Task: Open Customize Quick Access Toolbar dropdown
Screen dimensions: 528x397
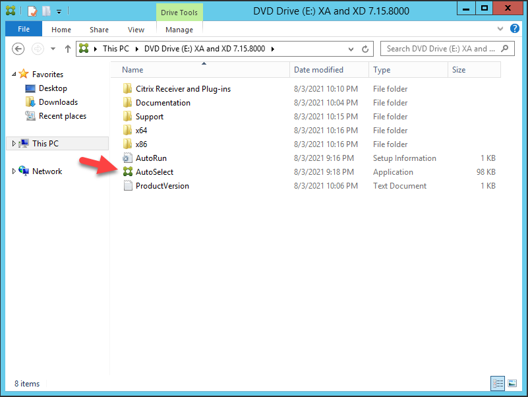Action: [x=59, y=12]
